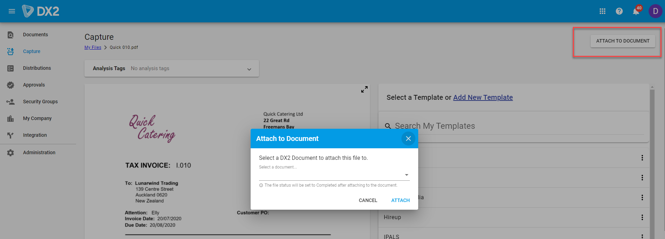Select the IPALS template row
The image size is (665, 239).
[514, 234]
